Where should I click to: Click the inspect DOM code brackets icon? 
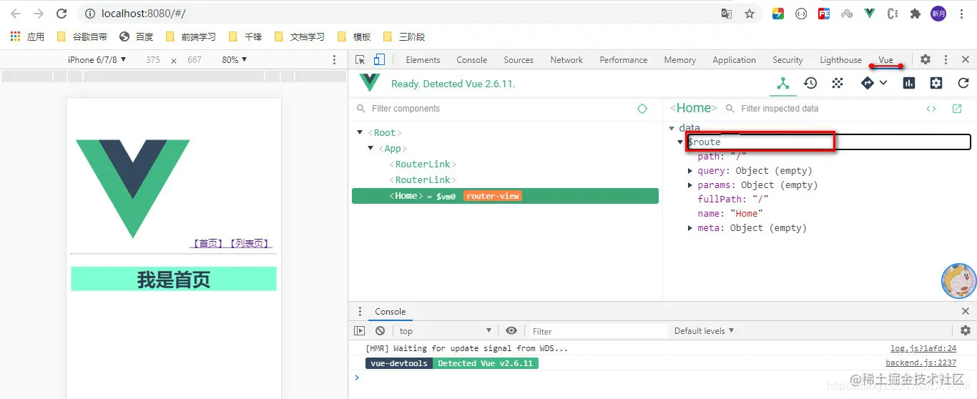(x=931, y=109)
